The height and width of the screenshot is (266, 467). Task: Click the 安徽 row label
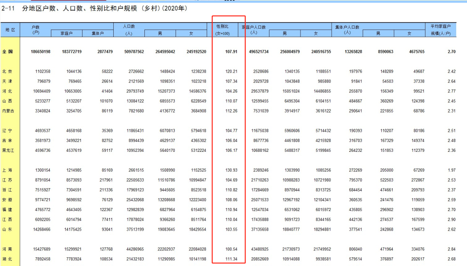[7, 199]
